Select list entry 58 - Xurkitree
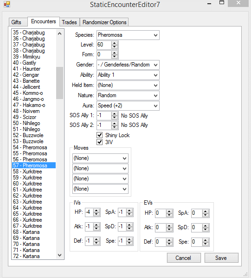251x278 pixels. [34, 172]
